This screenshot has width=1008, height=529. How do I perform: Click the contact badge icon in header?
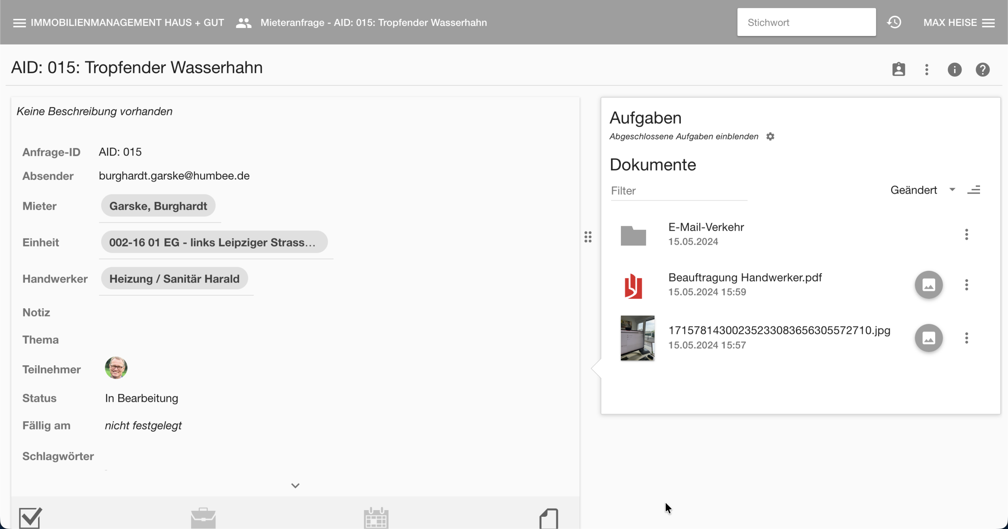point(899,70)
